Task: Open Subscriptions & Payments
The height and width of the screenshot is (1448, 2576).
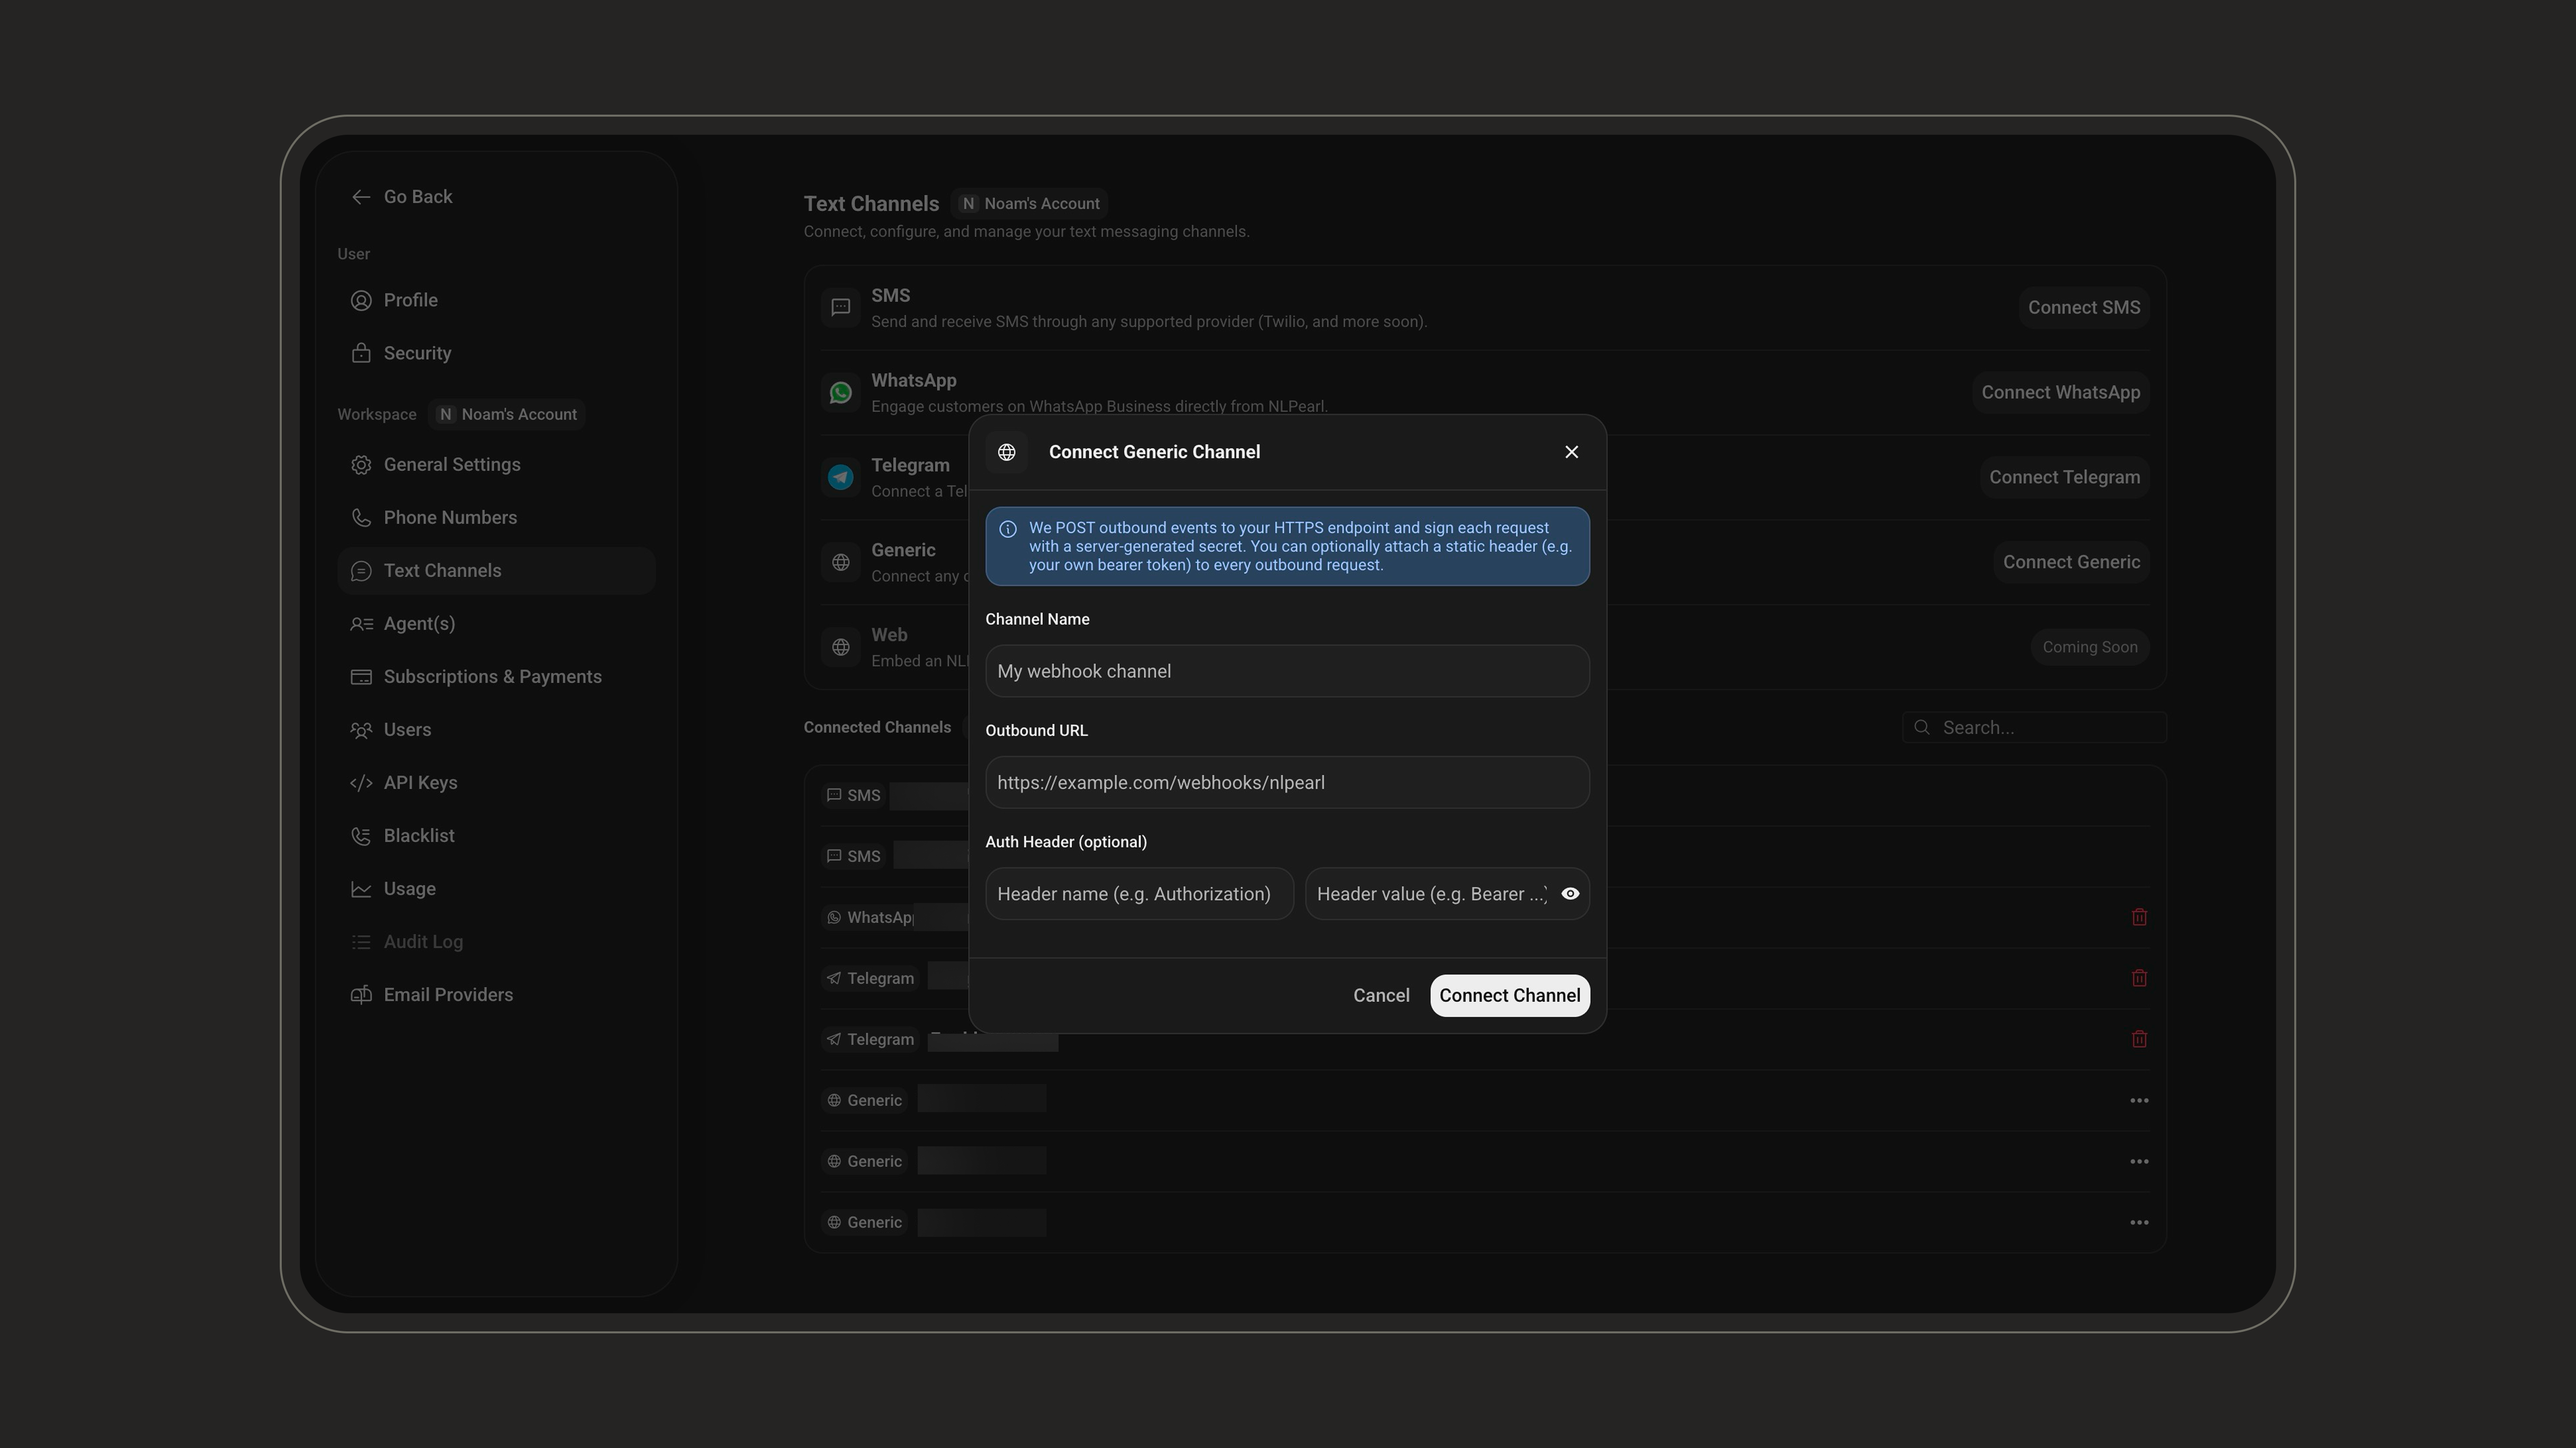Action: [x=496, y=677]
